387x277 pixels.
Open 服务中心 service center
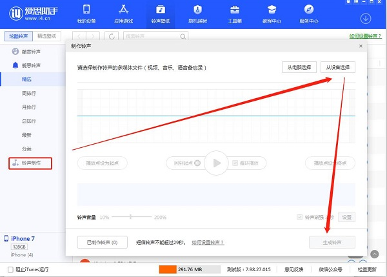[x=309, y=14]
